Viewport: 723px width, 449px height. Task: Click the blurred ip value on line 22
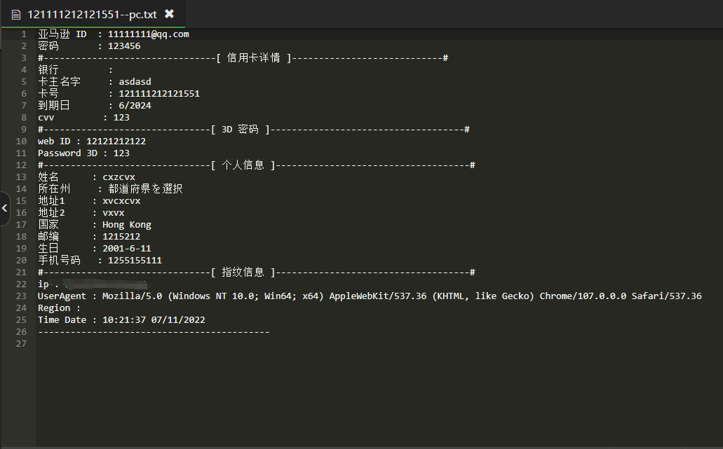click(x=105, y=284)
